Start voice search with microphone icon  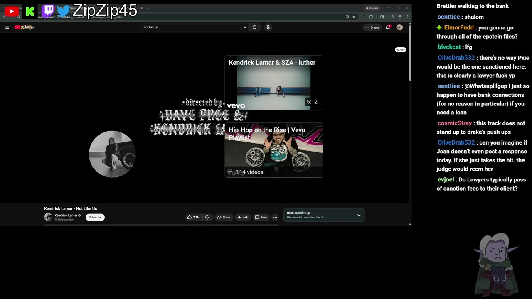tap(268, 27)
